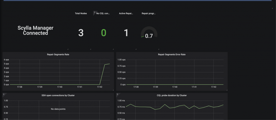This screenshot has width=276, height=120.
Task: Click the 5 ops axis label in Repair Segments Rate
Action: [x=6, y=64]
